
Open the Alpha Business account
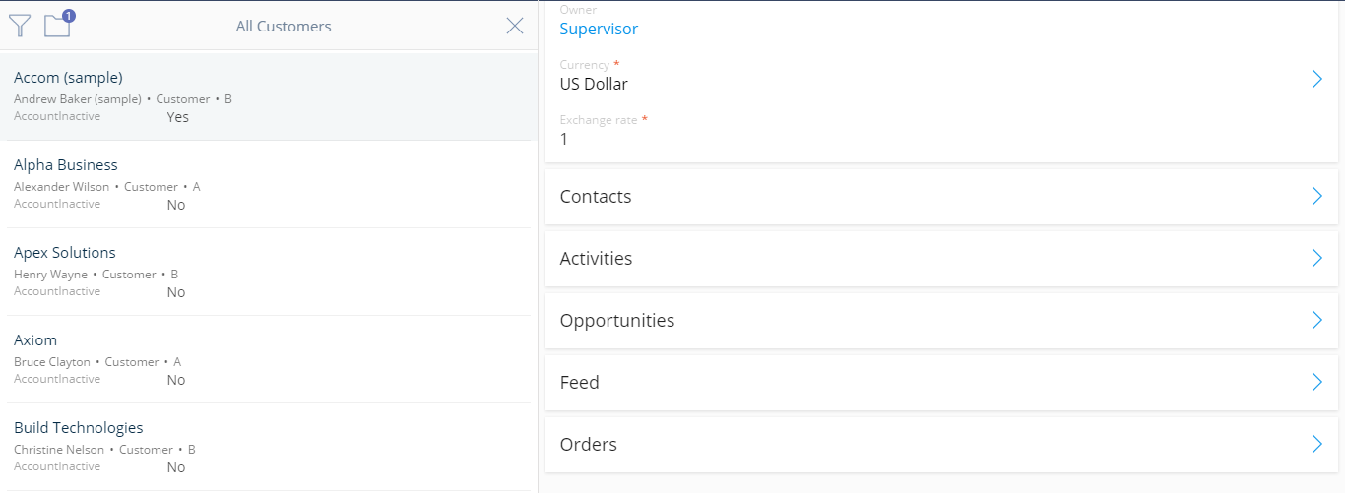pyautogui.click(x=269, y=184)
